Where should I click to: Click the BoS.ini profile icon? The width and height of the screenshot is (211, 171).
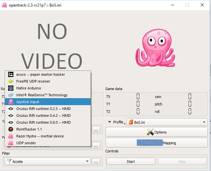coord(131,122)
